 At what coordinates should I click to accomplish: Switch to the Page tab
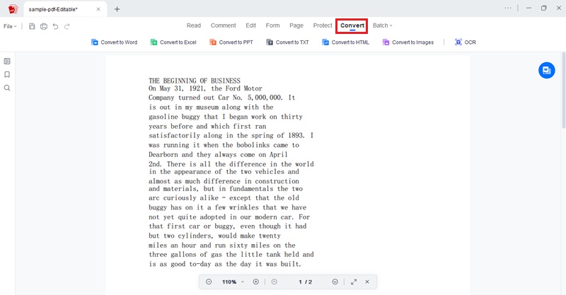click(296, 25)
